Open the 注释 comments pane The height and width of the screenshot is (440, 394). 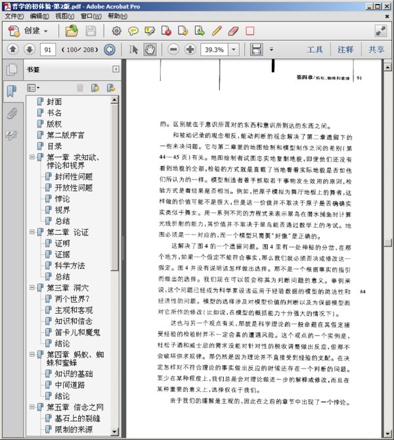point(345,50)
